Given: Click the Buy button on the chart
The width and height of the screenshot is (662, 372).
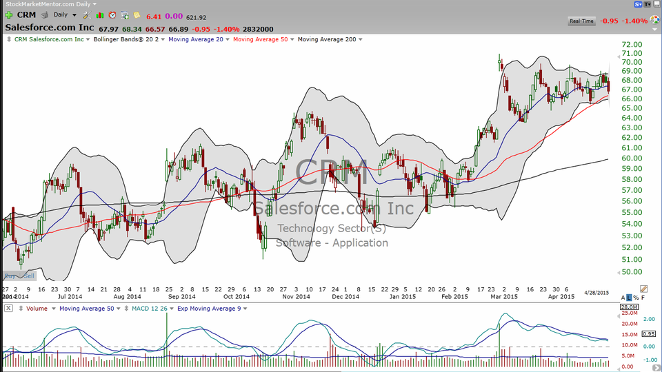Looking at the screenshot, I should click(x=10, y=276).
